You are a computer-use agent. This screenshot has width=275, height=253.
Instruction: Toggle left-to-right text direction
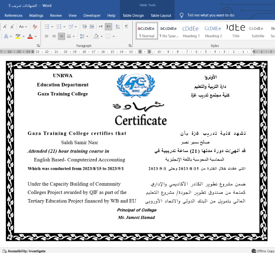pos(101,26)
